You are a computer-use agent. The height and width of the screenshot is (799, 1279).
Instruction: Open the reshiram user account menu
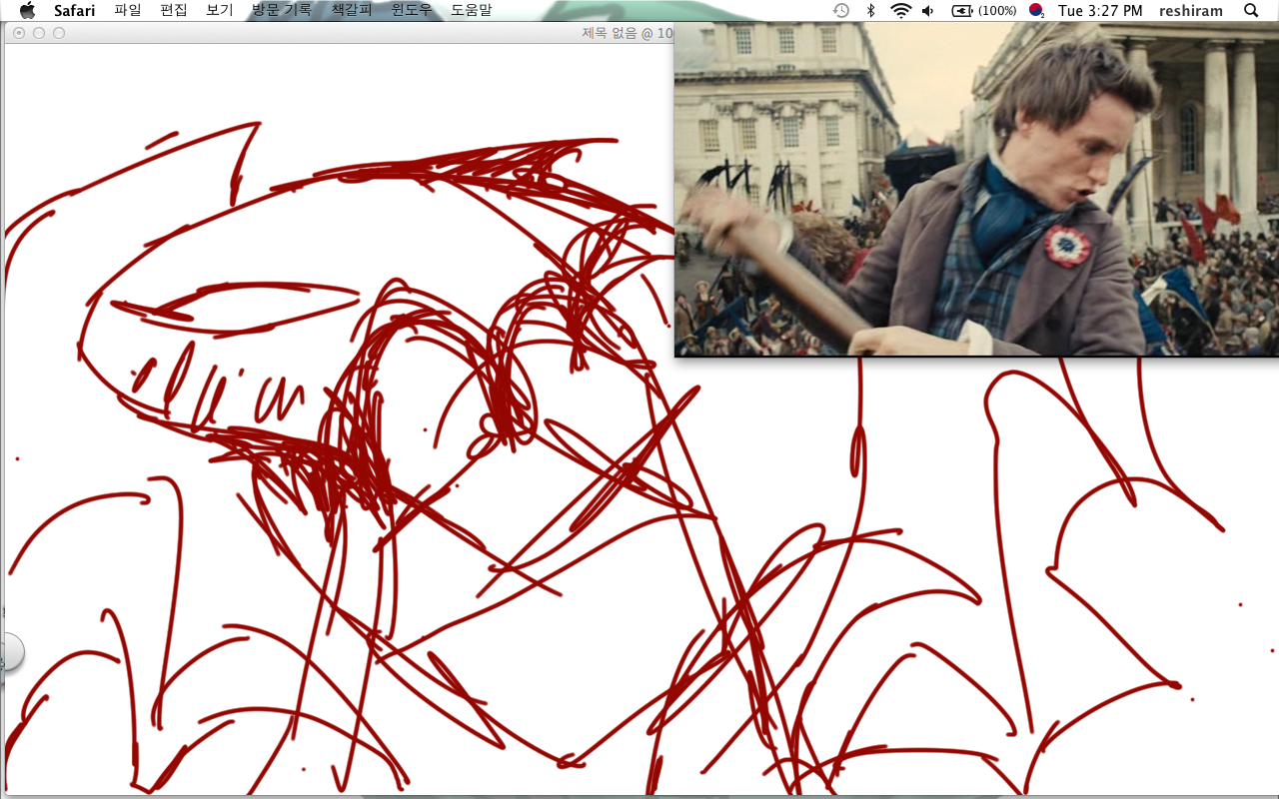coord(1191,10)
